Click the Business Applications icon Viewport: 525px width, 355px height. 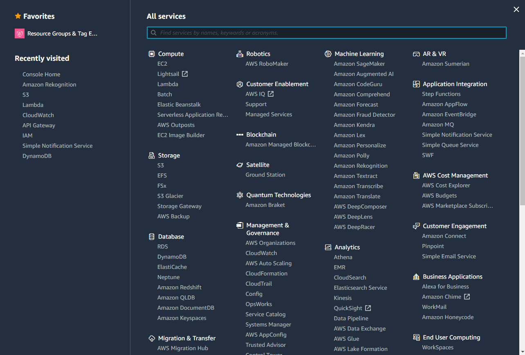(x=416, y=277)
